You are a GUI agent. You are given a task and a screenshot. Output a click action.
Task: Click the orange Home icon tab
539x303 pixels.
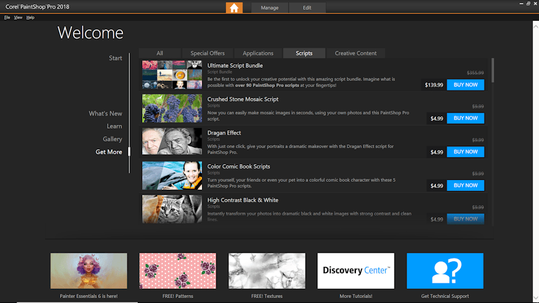pyautogui.click(x=234, y=7)
